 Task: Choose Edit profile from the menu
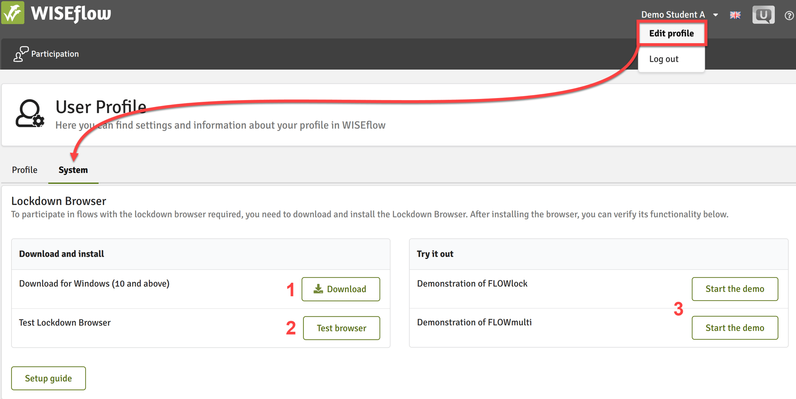tap(671, 33)
